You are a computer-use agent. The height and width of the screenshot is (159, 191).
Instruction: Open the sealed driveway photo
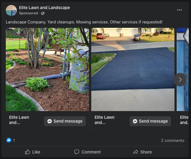[x=133, y=69]
